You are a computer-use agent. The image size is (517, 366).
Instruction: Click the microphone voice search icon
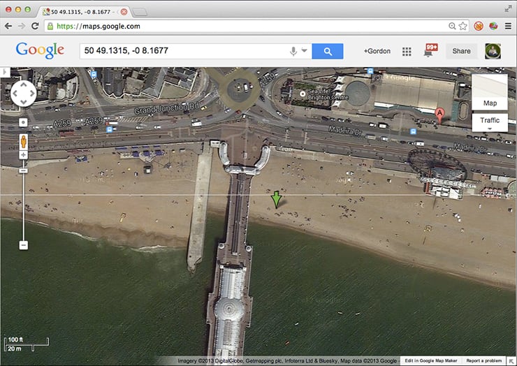pyautogui.click(x=293, y=51)
